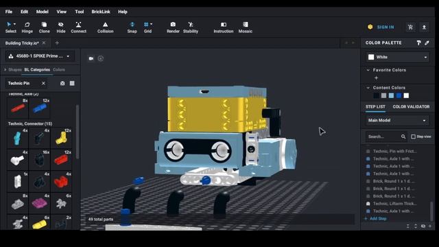The width and height of the screenshot is (439, 247).
Task: Select the Technic, Pin with Frict... step row
Action: pos(394,151)
